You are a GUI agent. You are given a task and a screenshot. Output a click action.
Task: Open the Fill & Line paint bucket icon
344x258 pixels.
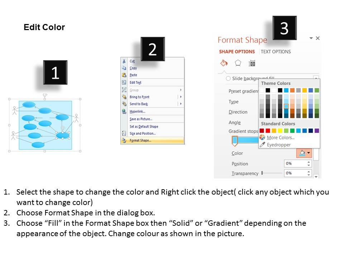224,63
